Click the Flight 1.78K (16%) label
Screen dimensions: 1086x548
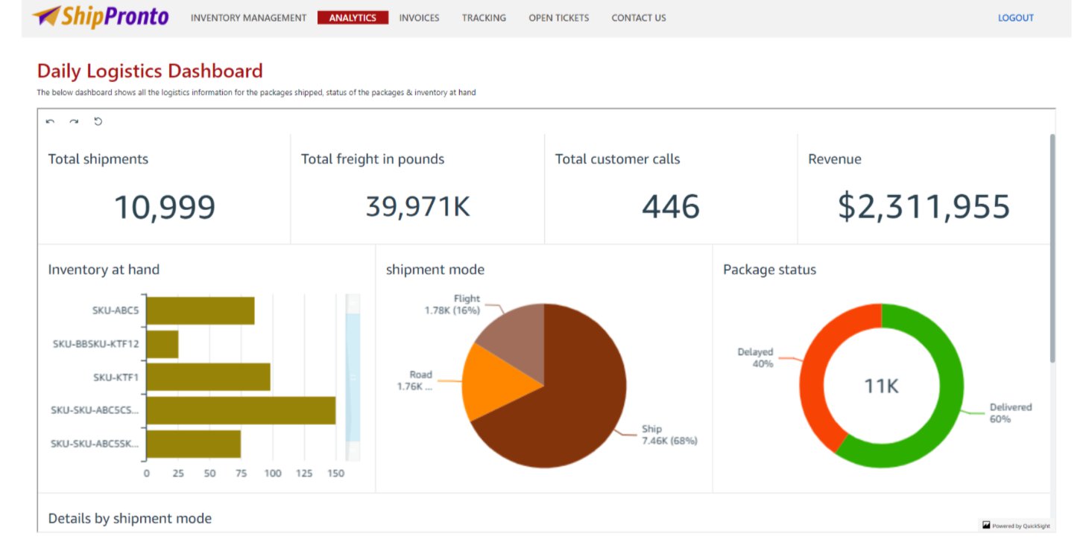(452, 305)
